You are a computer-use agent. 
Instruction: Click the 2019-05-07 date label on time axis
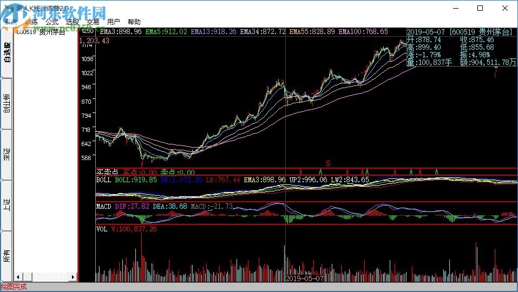click(305, 278)
